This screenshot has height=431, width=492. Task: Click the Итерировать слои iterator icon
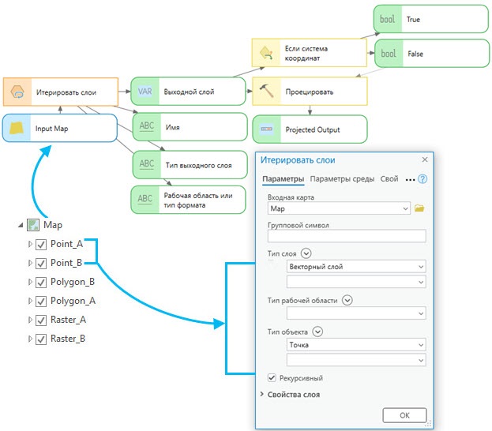pyautogui.click(x=17, y=92)
